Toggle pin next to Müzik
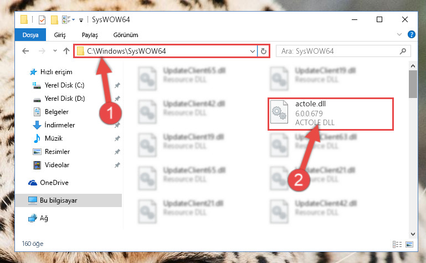The width and height of the screenshot is (426, 263). [117, 138]
